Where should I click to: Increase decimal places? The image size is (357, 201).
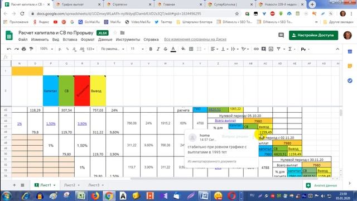(82, 49)
